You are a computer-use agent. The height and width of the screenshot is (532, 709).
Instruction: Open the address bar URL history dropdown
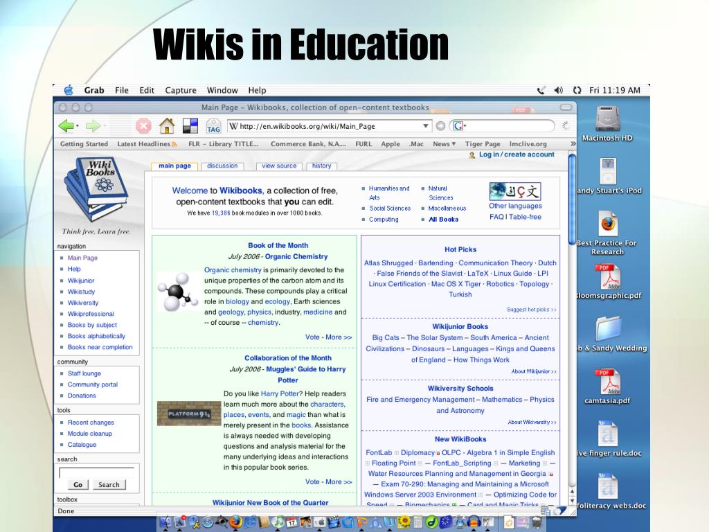pyautogui.click(x=426, y=126)
